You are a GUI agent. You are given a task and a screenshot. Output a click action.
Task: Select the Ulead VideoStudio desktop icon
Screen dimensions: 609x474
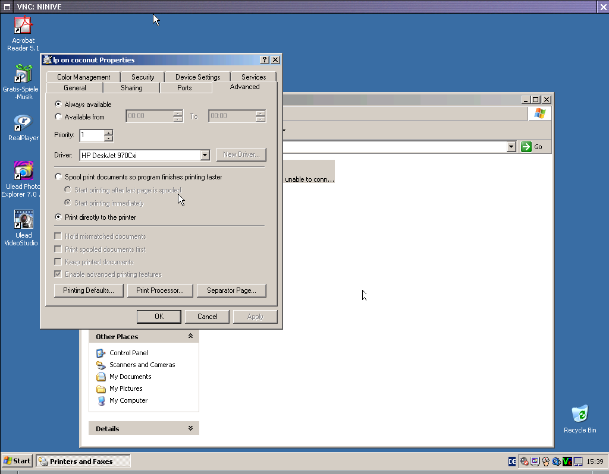(x=23, y=220)
